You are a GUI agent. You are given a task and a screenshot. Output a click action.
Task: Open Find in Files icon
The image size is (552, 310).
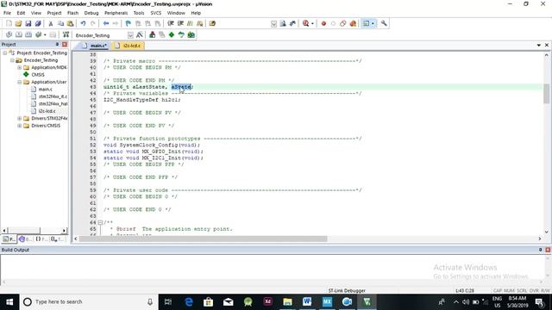point(212,23)
